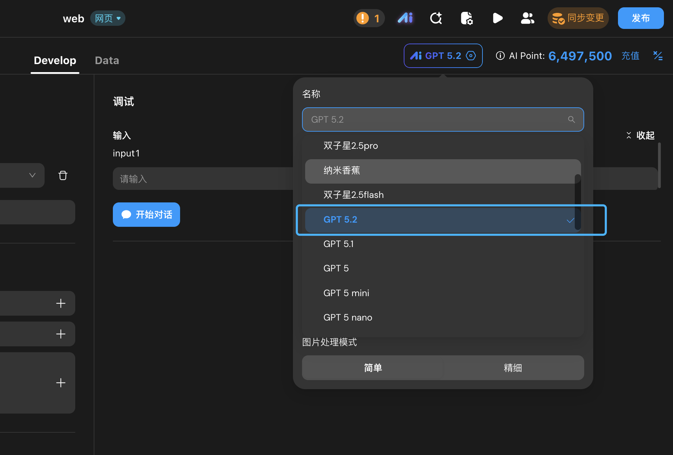Click the play preview icon
The width and height of the screenshot is (673, 455).
pyautogui.click(x=497, y=18)
